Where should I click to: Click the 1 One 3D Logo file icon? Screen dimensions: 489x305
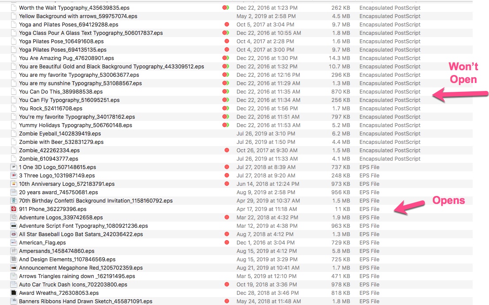13,167
